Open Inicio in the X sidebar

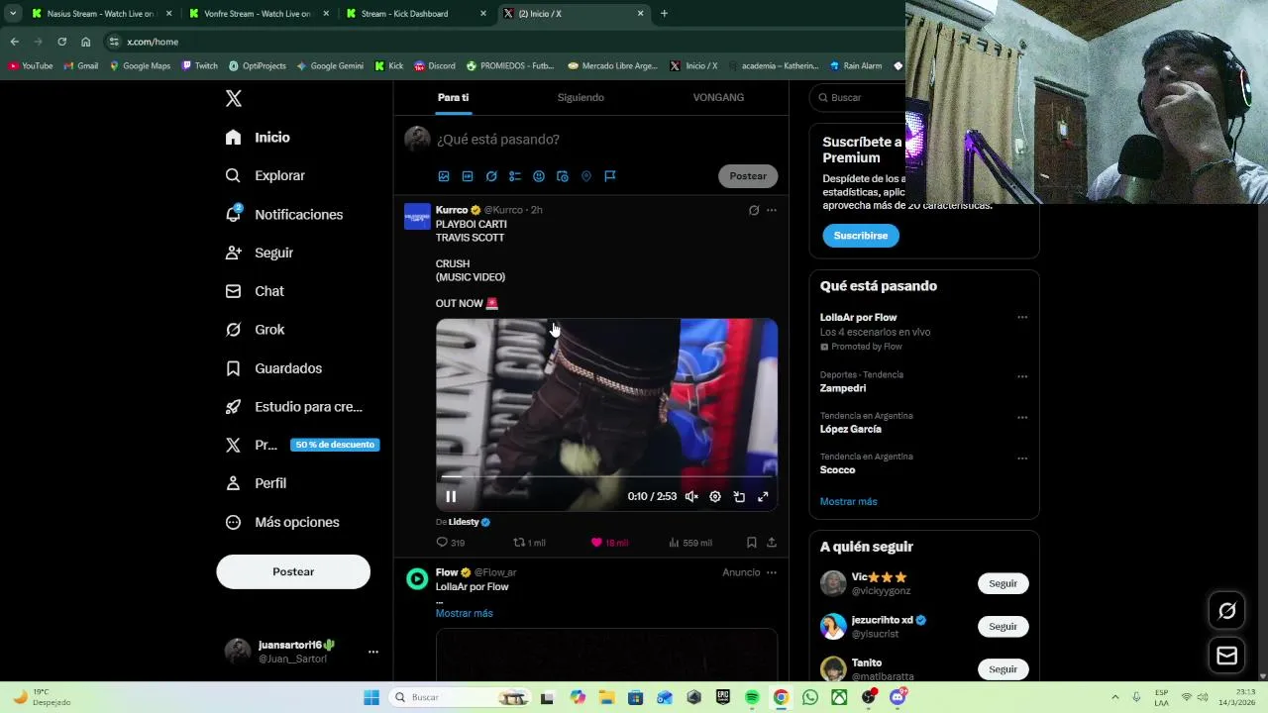(258, 138)
